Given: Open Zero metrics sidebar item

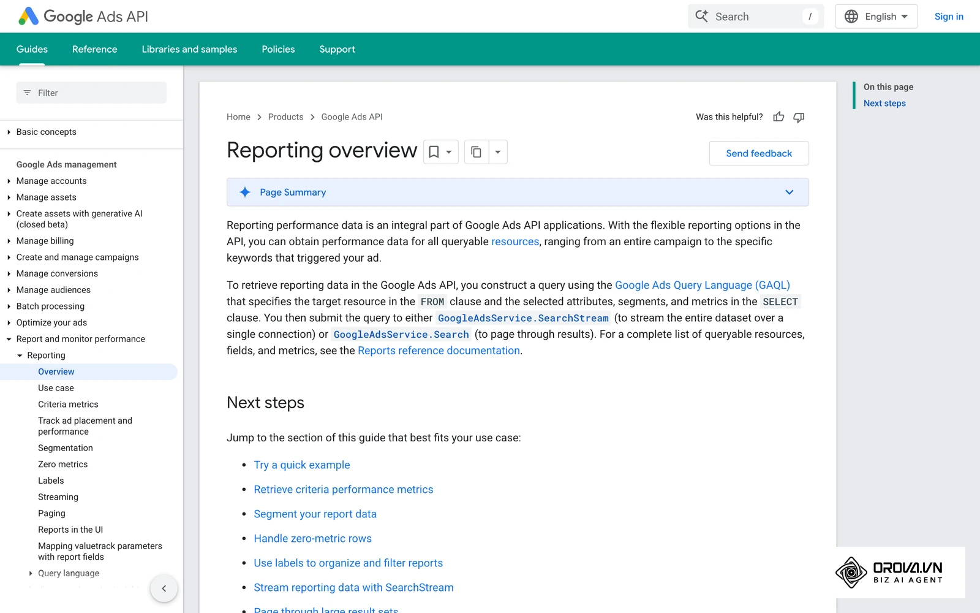Looking at the screenshot, I should pos(62,465).
